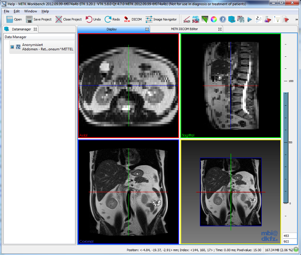Close the Display tab
301x255 pixels.
(147, 29)
